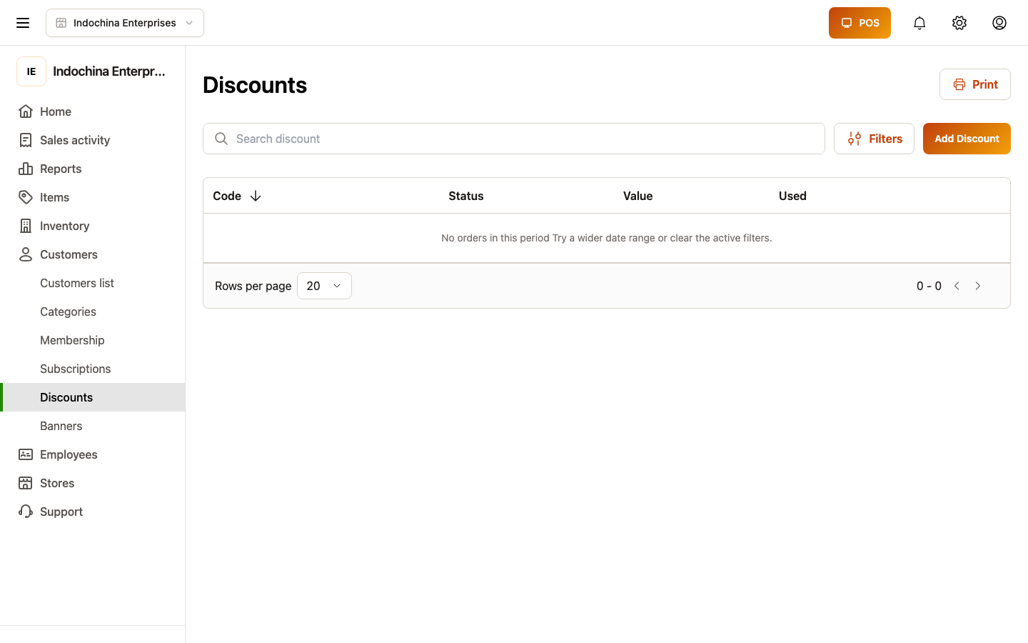
Task: Change rows per page dropdown
Action: [324, 286]
